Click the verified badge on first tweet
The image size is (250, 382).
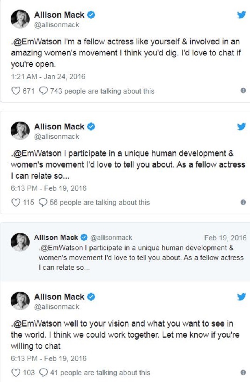91,15
